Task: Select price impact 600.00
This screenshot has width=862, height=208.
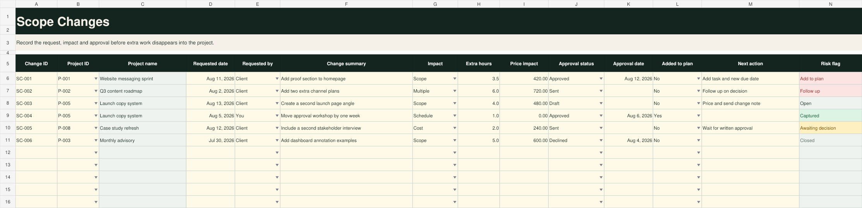Action: click(x=524, y=140)
